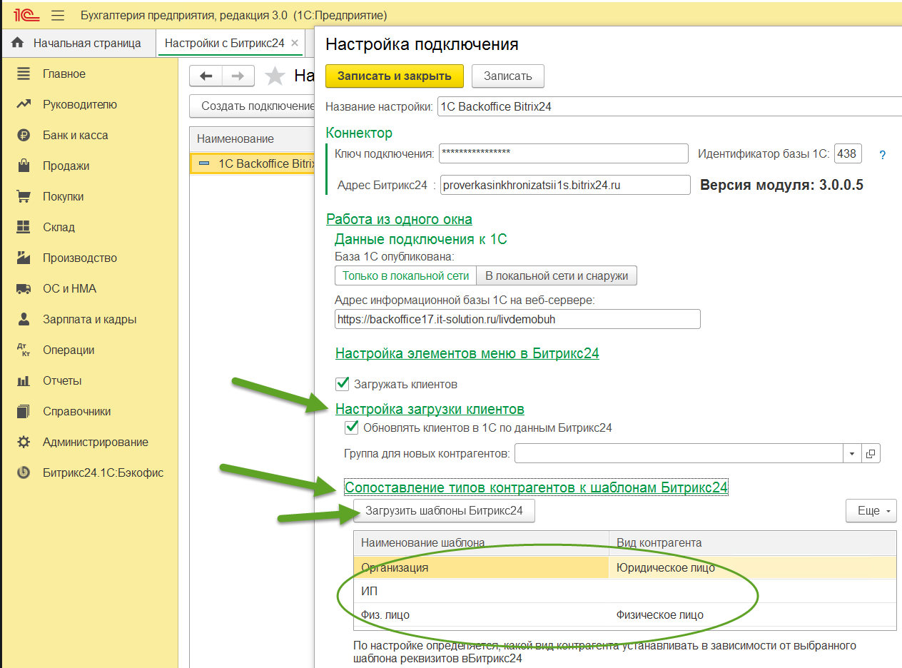This screenshot has height=668, width=902.
Task: Open Главное menu section
Action: click(x=64, y=74)
